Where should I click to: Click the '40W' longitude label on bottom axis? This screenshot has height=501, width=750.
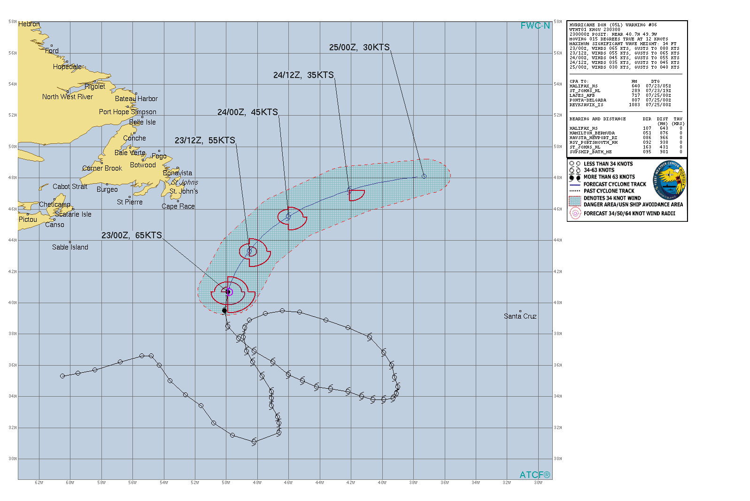382,483
